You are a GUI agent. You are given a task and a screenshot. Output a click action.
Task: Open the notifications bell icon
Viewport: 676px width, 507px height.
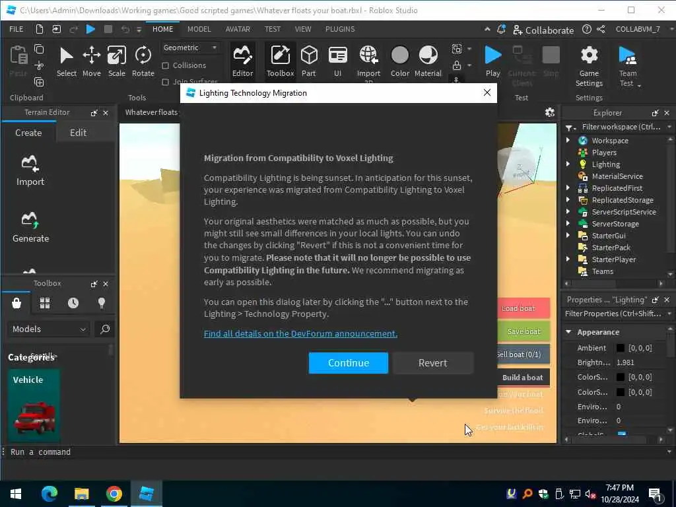pyautogui.click(x=501, y=29)
